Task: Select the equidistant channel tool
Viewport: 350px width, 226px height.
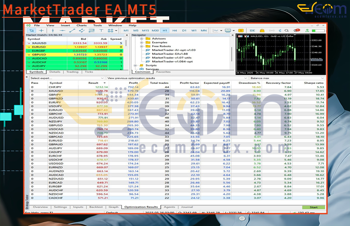Action: click(x=82, y=30)
